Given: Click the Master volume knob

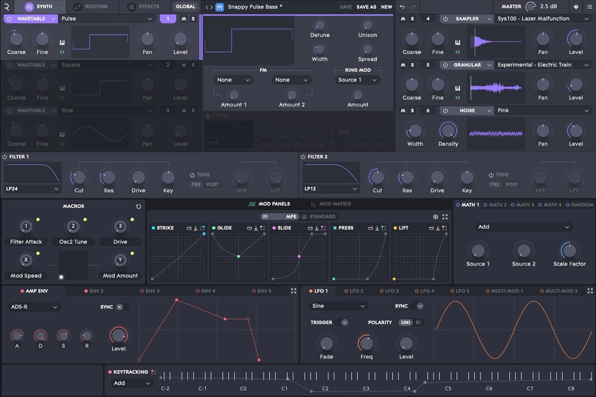Looking at the screenshot, I should point(530,7).
